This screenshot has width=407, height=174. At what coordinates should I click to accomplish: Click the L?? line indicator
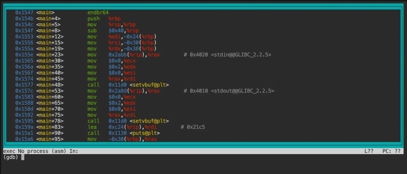coord(369,151)
